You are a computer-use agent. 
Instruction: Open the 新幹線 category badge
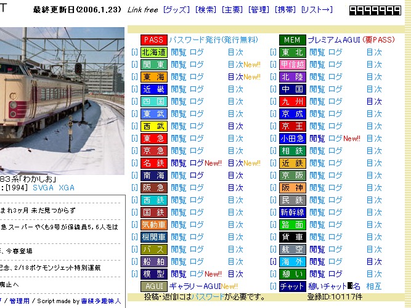[x=292, y=213]
